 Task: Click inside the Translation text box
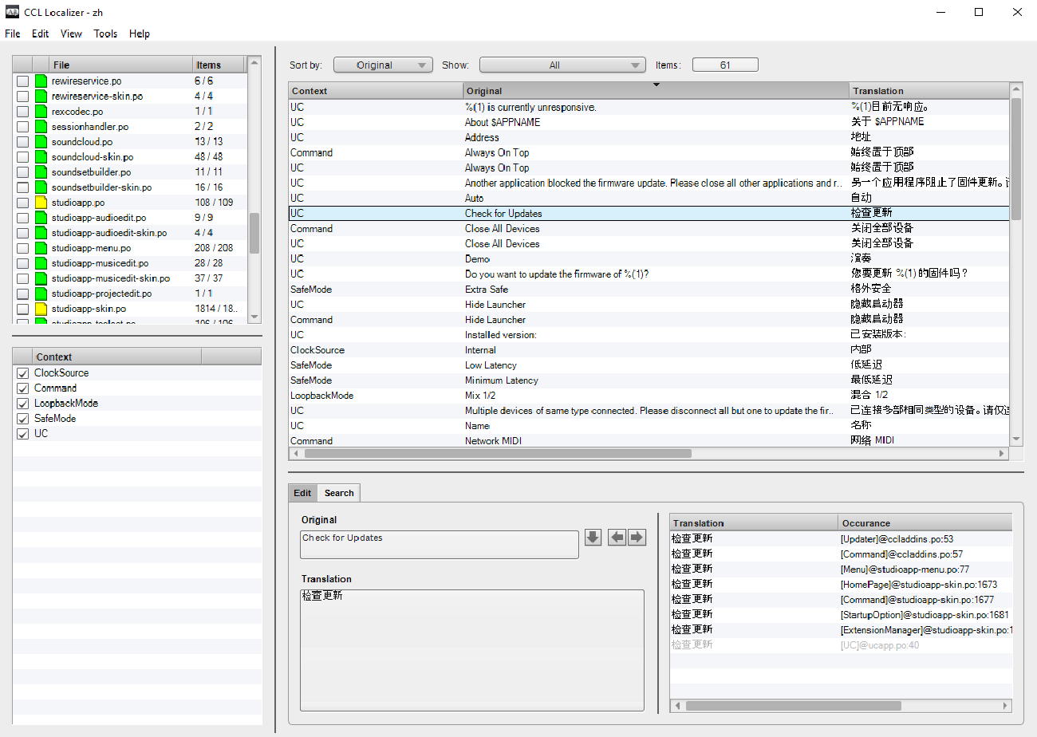point(471,649)
